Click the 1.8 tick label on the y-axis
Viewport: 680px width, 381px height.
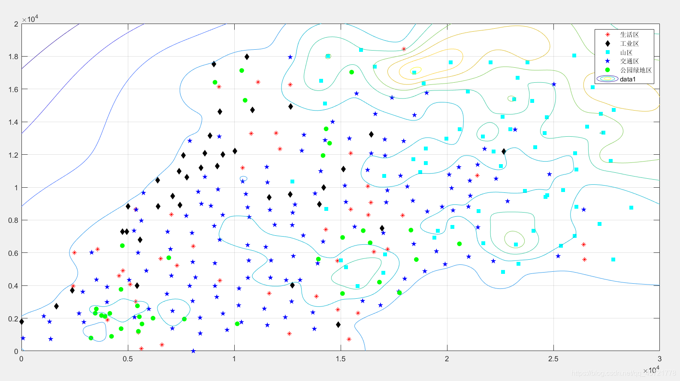[x=13, y=57]
